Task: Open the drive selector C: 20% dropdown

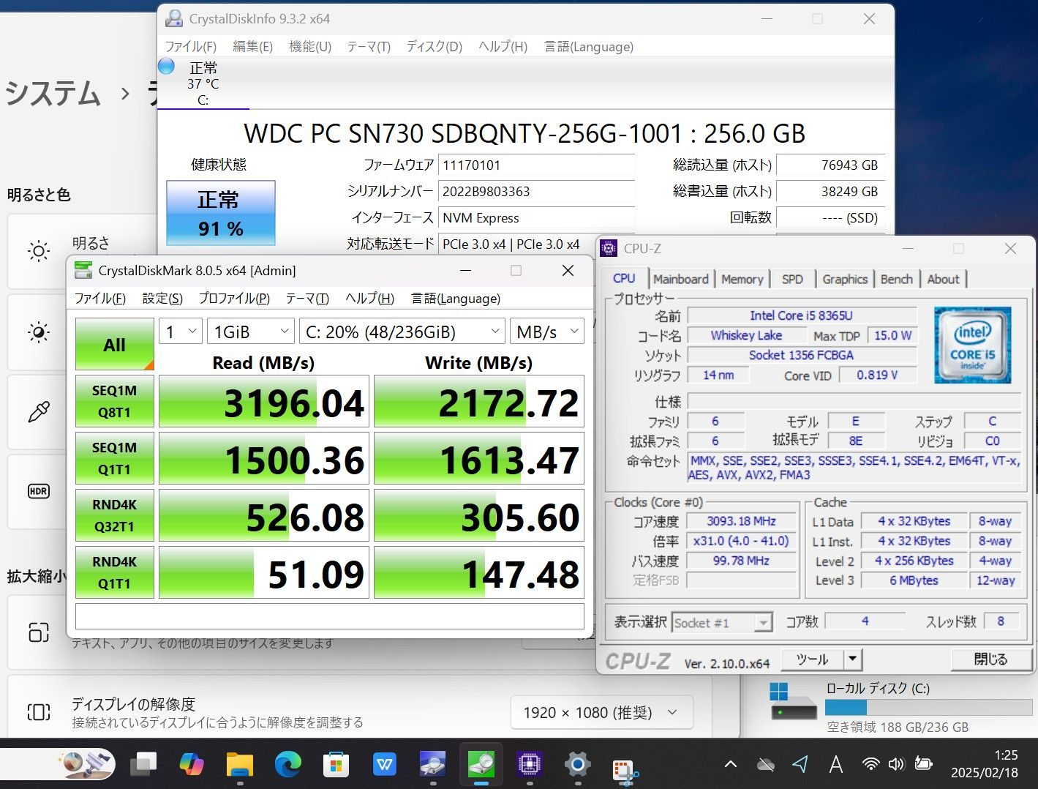Action: coord(402,332)
